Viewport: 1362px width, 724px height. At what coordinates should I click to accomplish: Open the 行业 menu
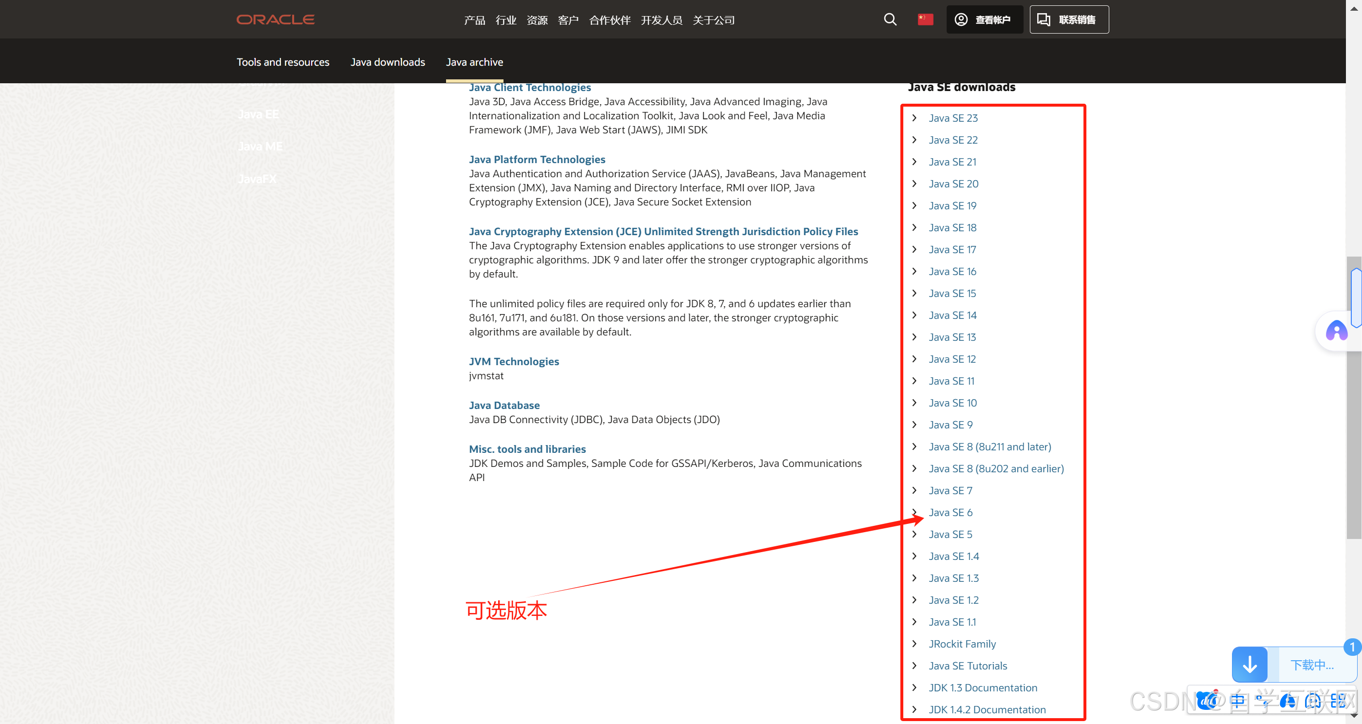pos(505,20)
